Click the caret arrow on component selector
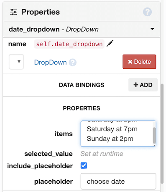The width and height of the screenshot is (166, 192). pos(152,29)
